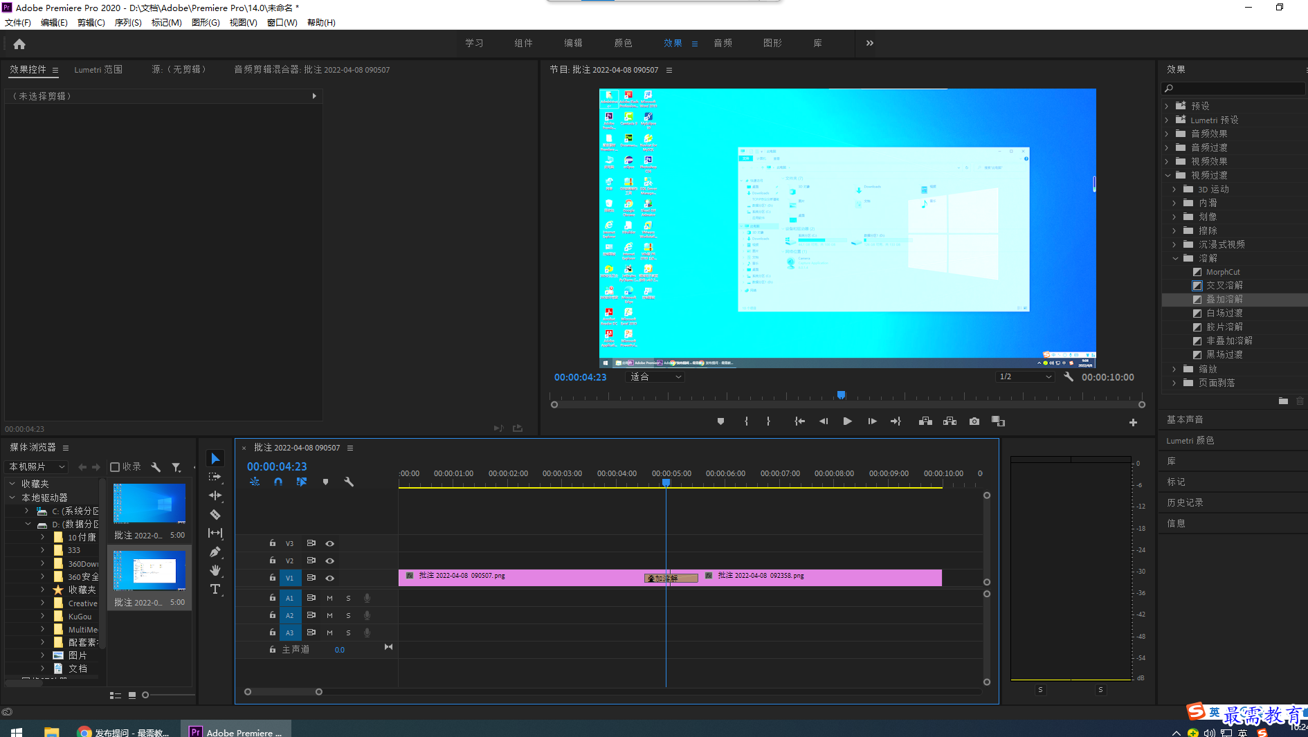Toggle linked selection in timeline
This screenshot has height=737, width=1308.
tap(302, 482)
